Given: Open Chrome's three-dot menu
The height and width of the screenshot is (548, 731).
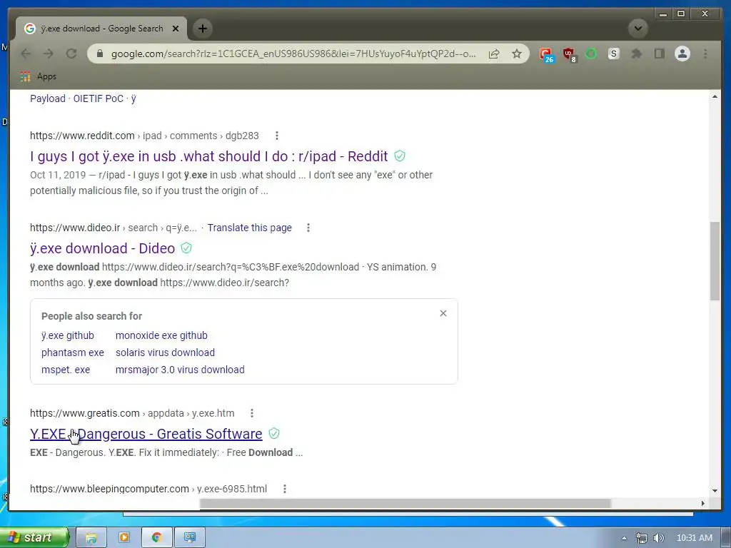Looking at the screenshot, I should 705,54.
